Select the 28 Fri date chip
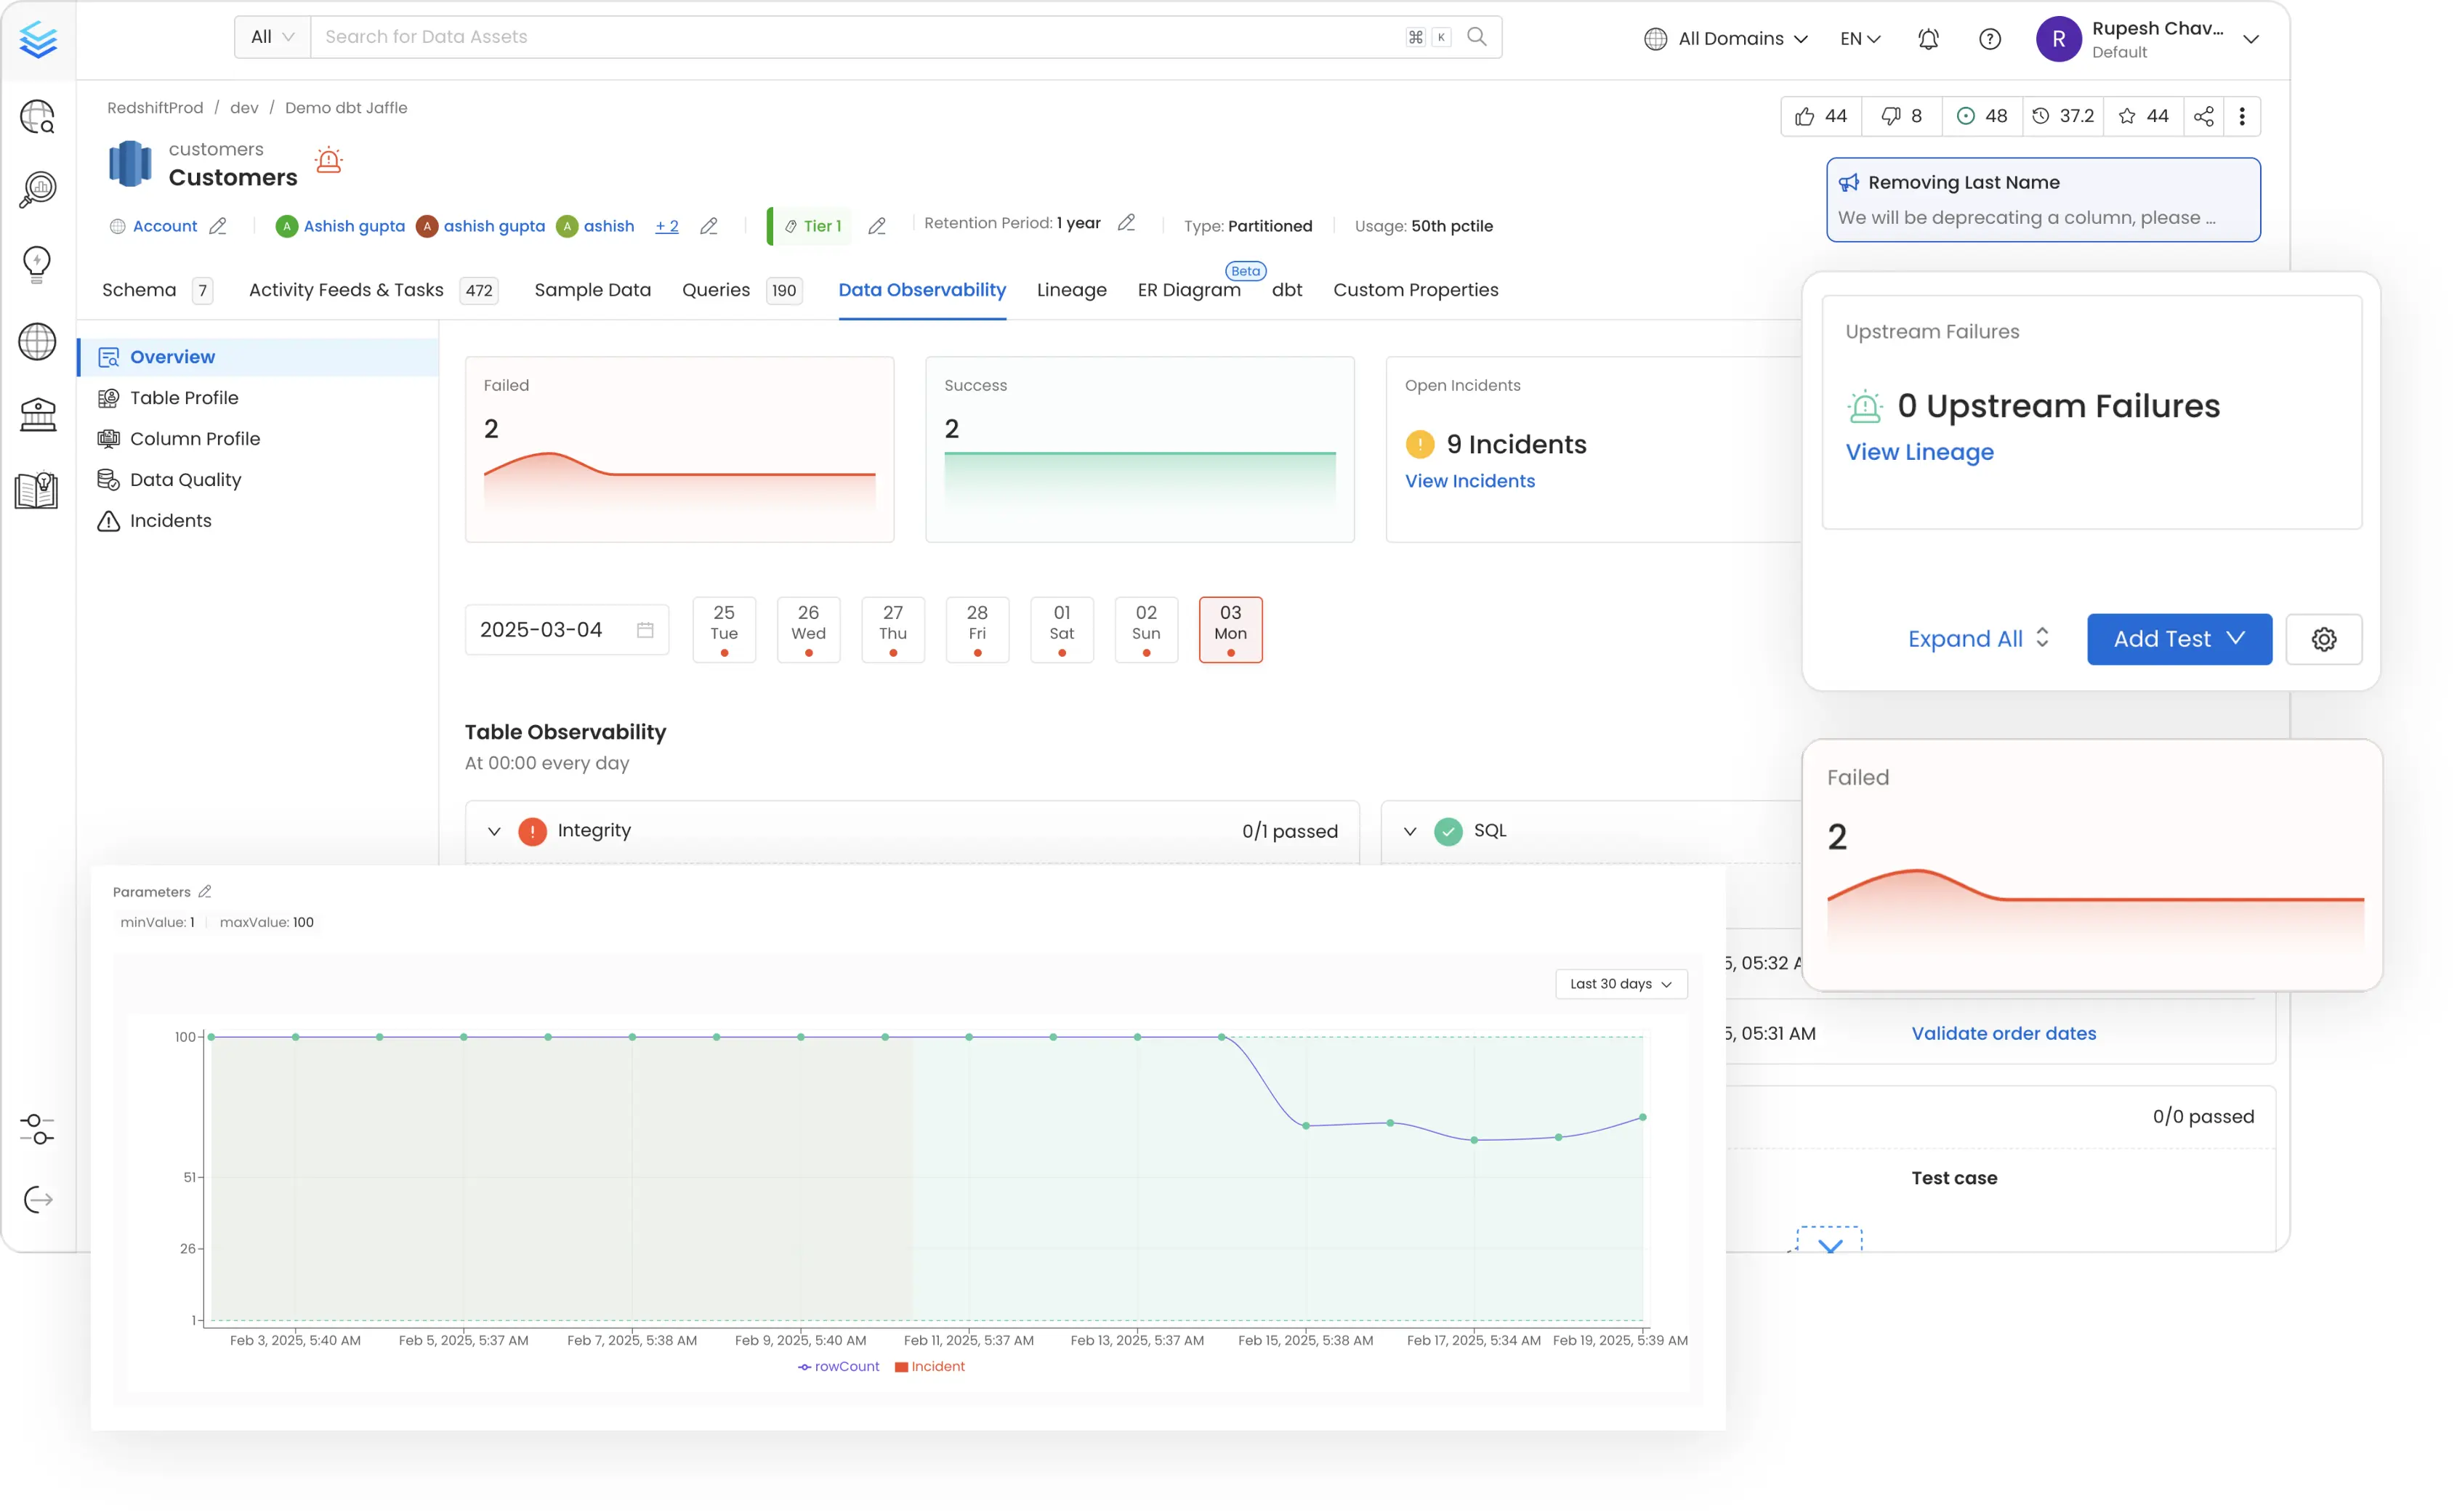The width and height of the screenshot is (2457, 1512). 977,629
